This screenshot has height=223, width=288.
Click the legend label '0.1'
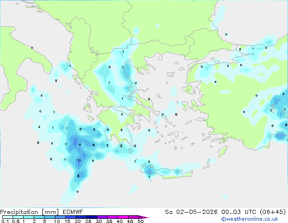tap(5, 221)
